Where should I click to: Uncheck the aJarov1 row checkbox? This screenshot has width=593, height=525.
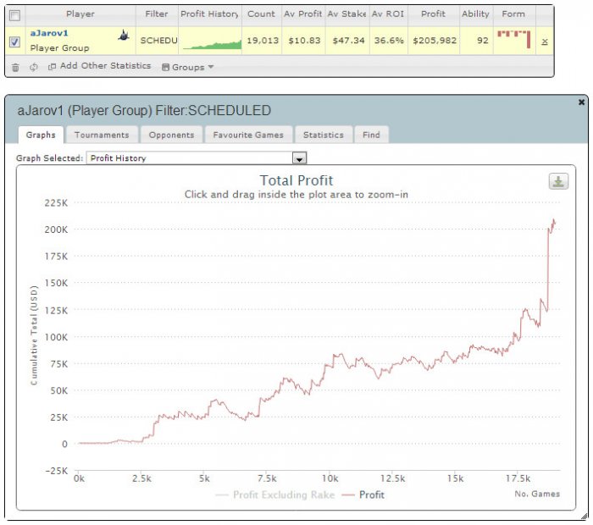[x=14, y=41]
